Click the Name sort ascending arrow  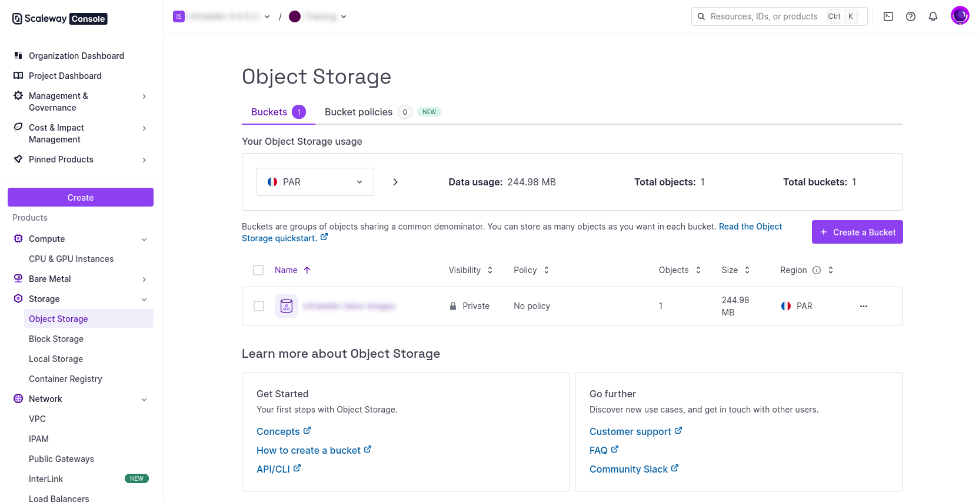coord(307,270)
